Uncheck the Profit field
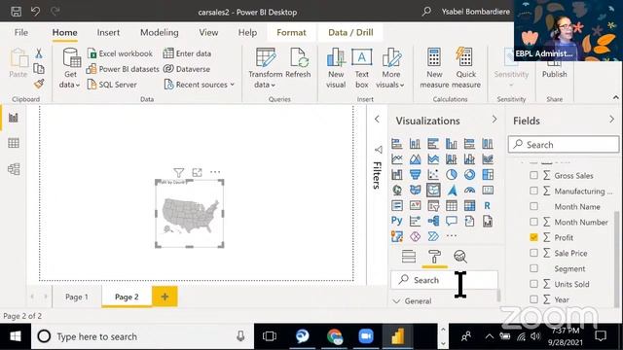The height and width of the screenshot is (350, 623). (x=533, y=237)
